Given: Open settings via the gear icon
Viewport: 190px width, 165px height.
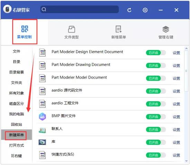Looking at the screenshot, I should point(145,10).
